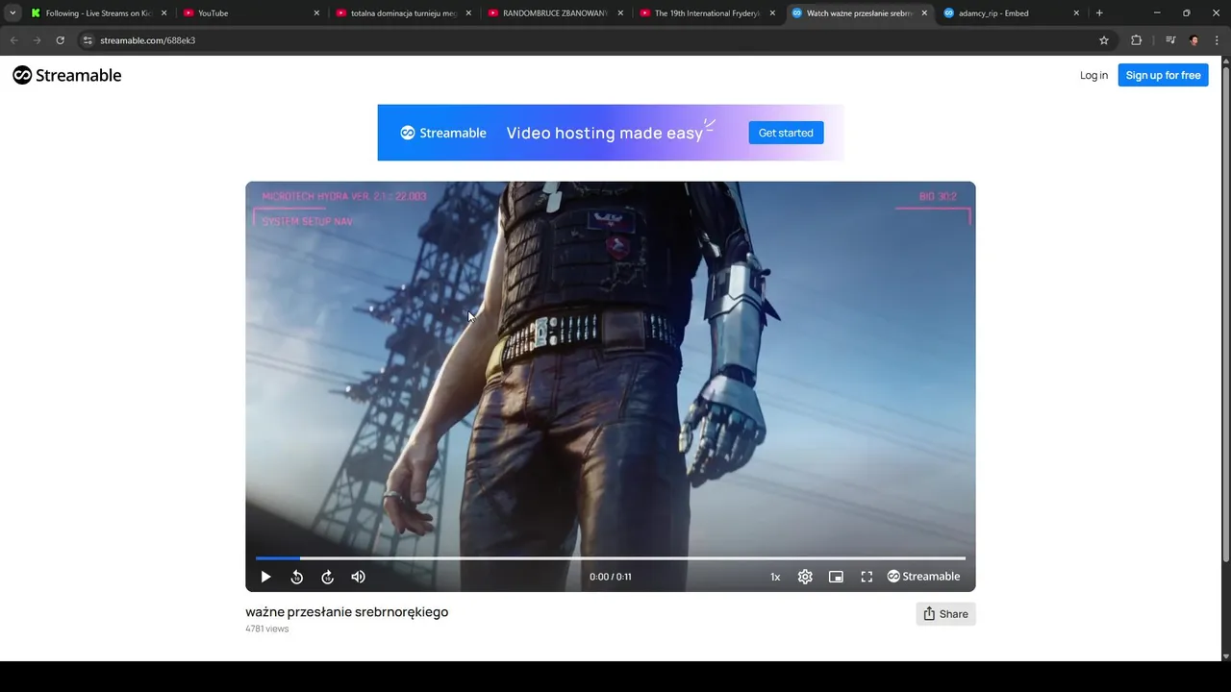Click the 4781 views text
The height and width of the screenshot is (692, 1231).
(267, 629)
